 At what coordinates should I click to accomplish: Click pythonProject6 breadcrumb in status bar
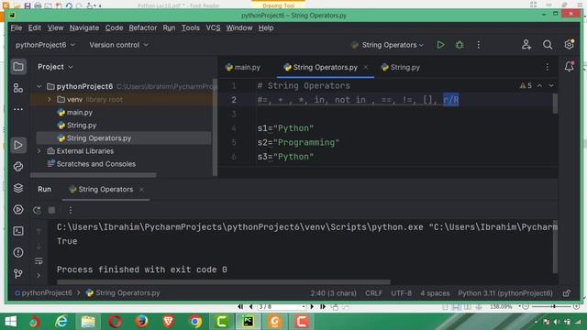click(43, 293)
